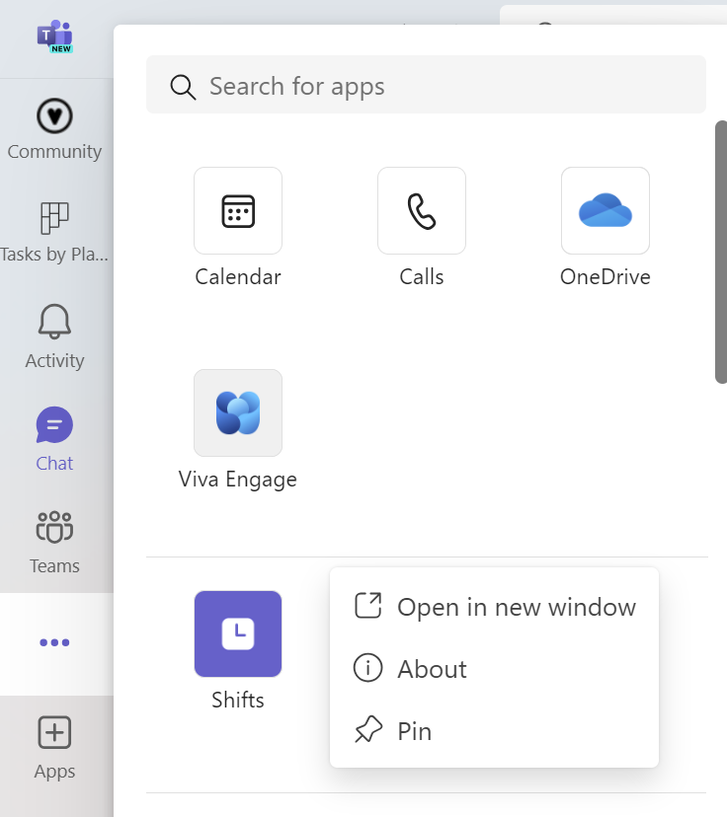Click the magnifier icon in app search

[183, 87]
